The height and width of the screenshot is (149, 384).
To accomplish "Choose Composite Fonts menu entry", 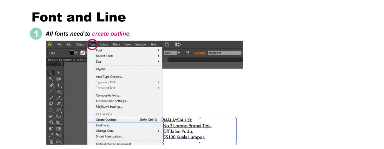I will 125,96.
